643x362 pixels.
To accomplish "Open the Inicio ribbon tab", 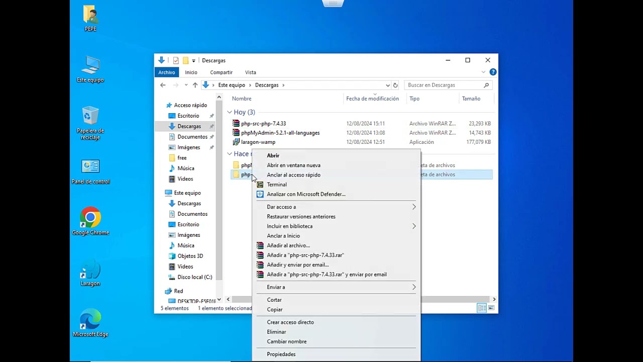I will pos(191,72).
